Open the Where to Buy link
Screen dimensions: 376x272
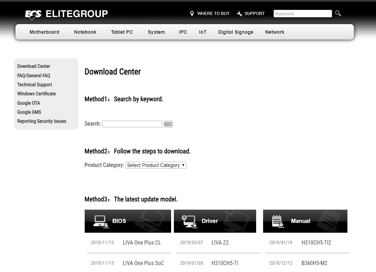[213, 14]
